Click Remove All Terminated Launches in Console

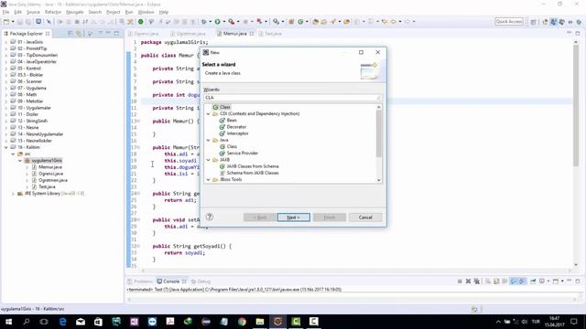(x=476, y=281)
